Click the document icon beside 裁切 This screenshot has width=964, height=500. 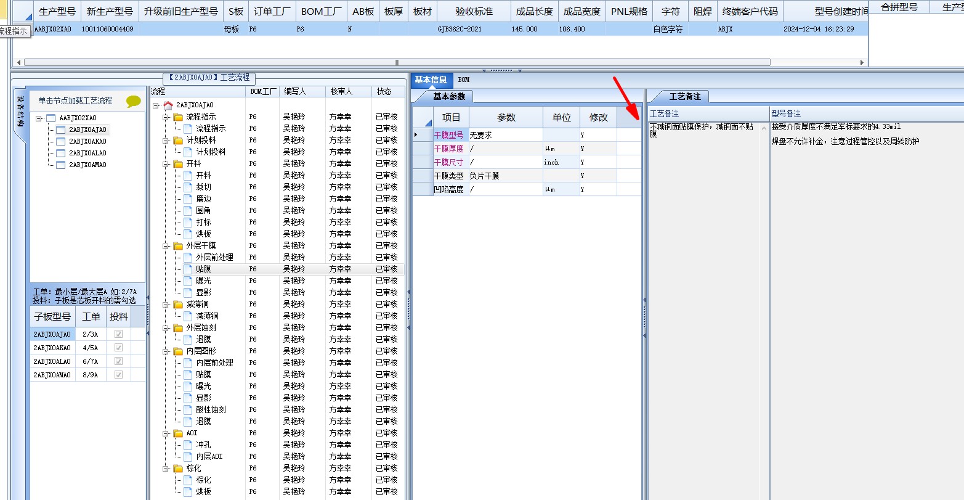click(x=188, y=187)
